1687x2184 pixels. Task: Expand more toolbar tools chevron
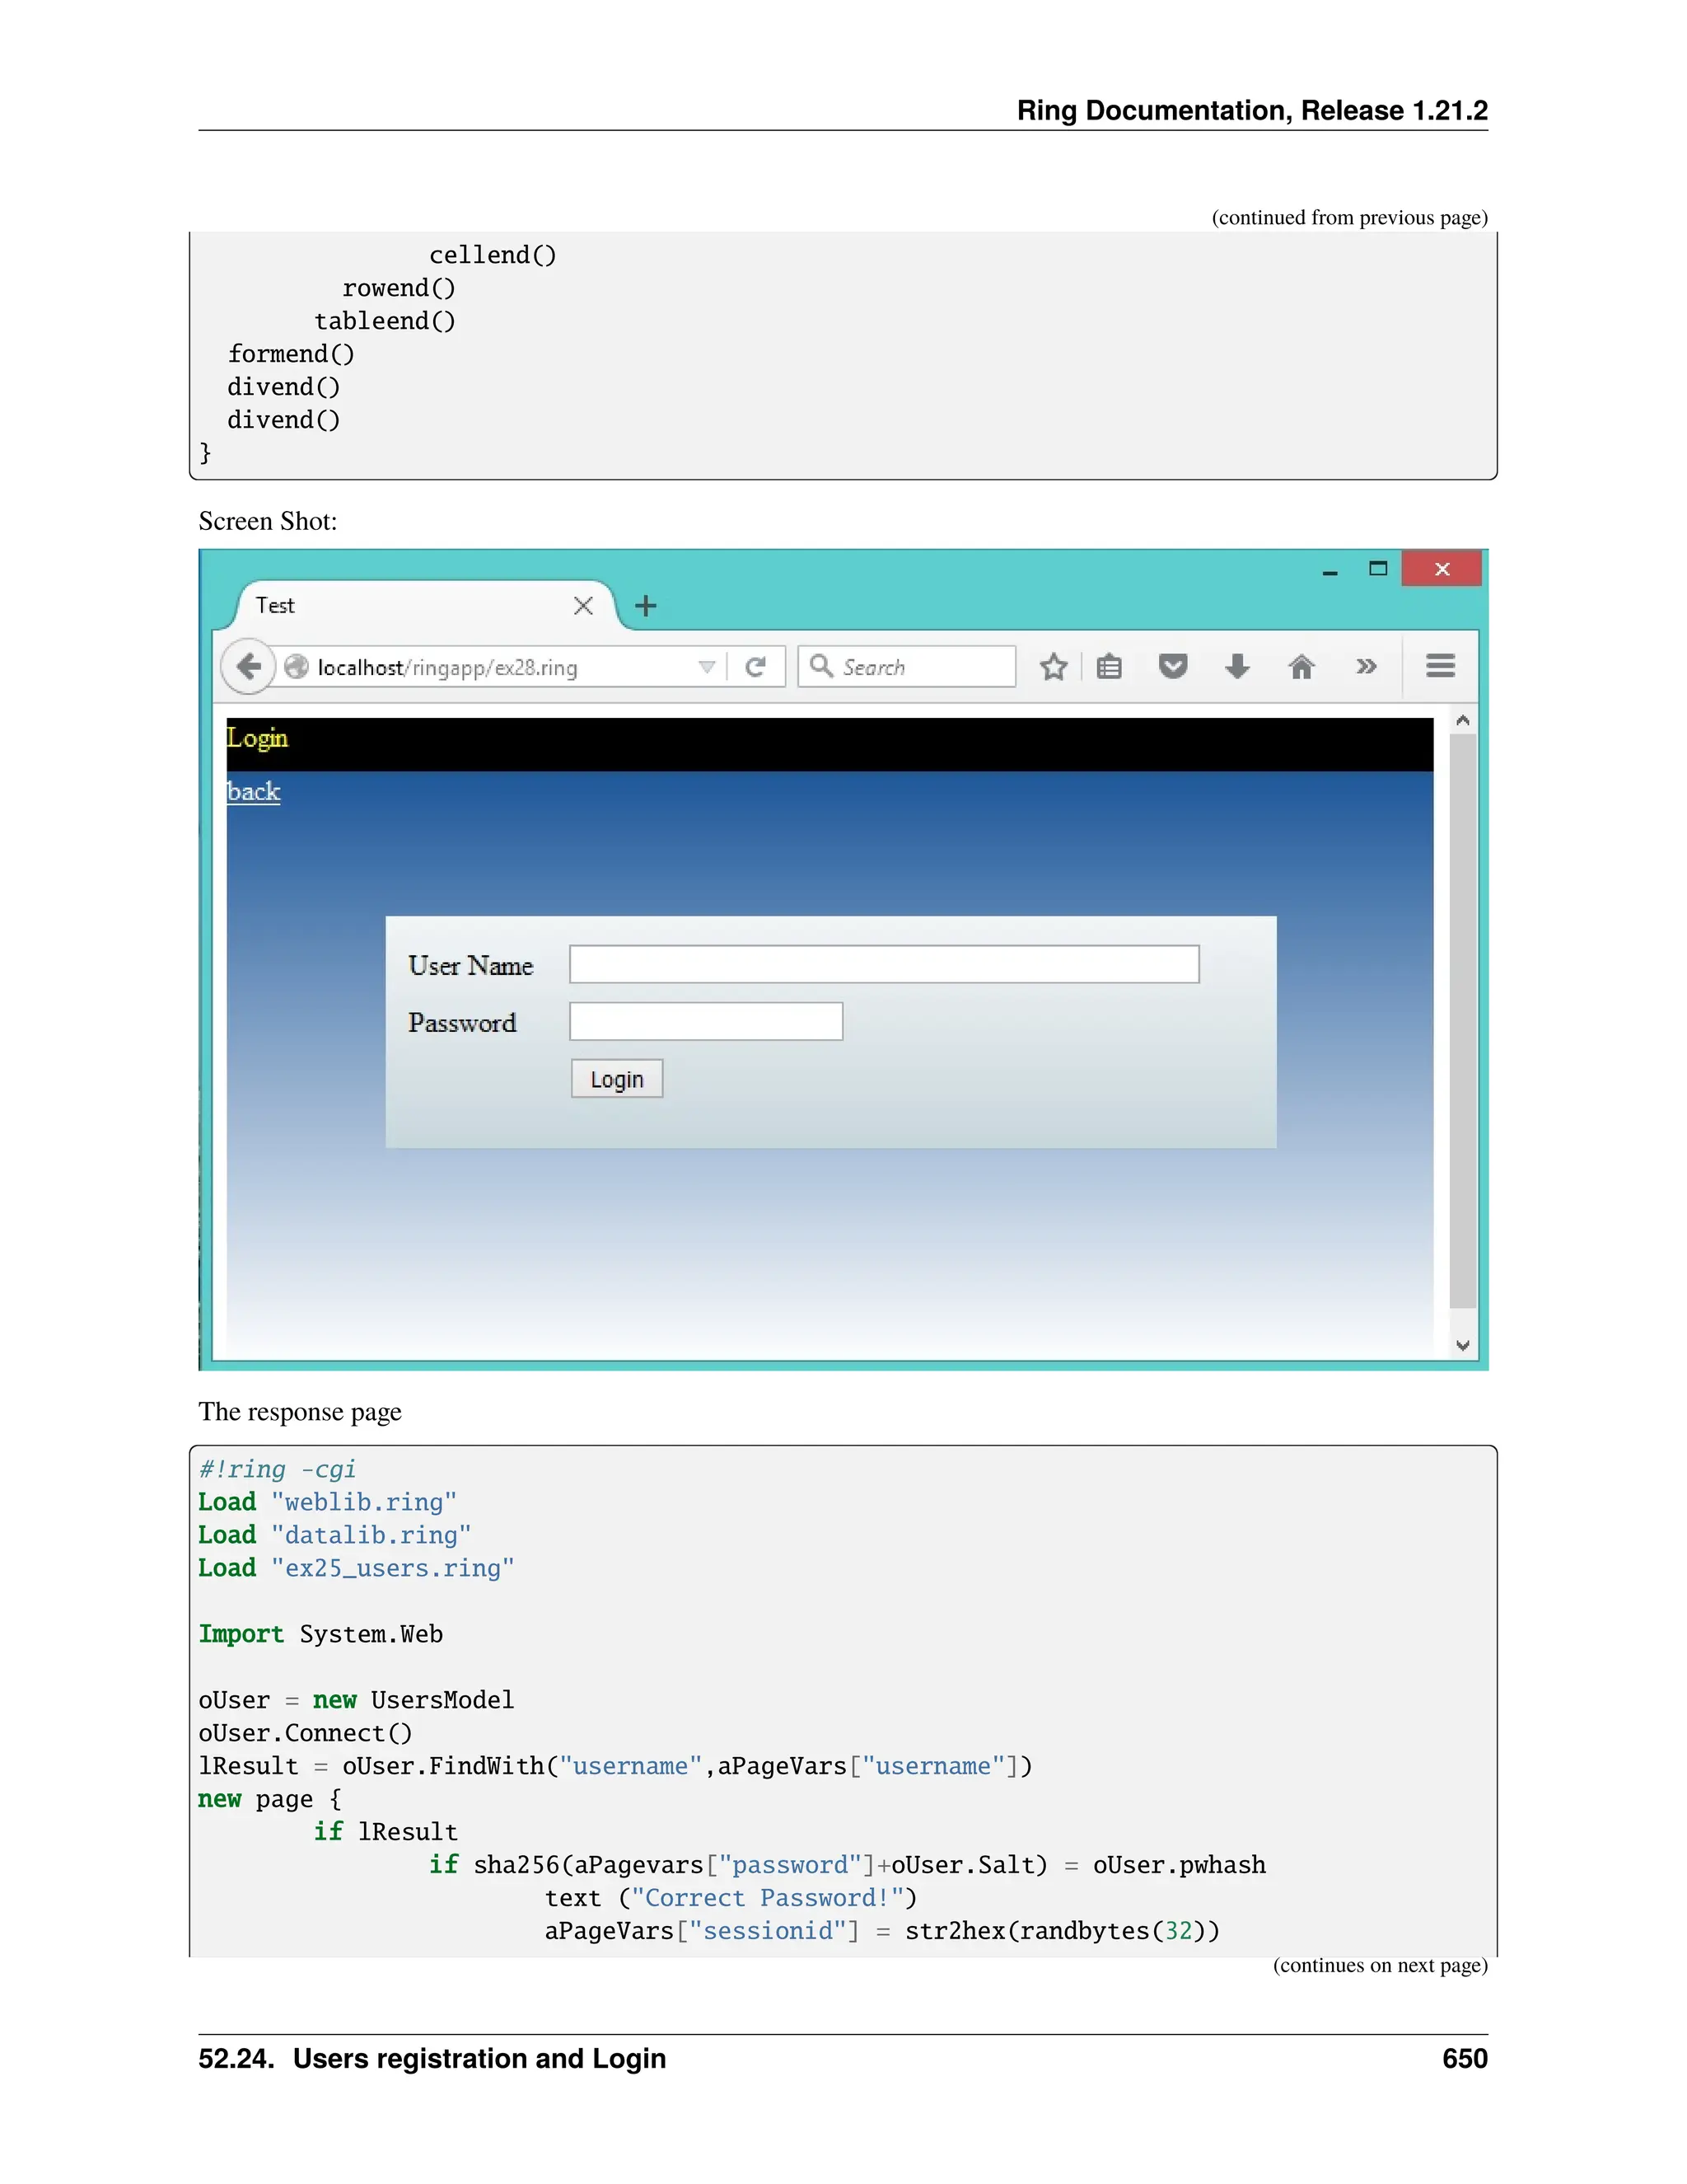1367,667
